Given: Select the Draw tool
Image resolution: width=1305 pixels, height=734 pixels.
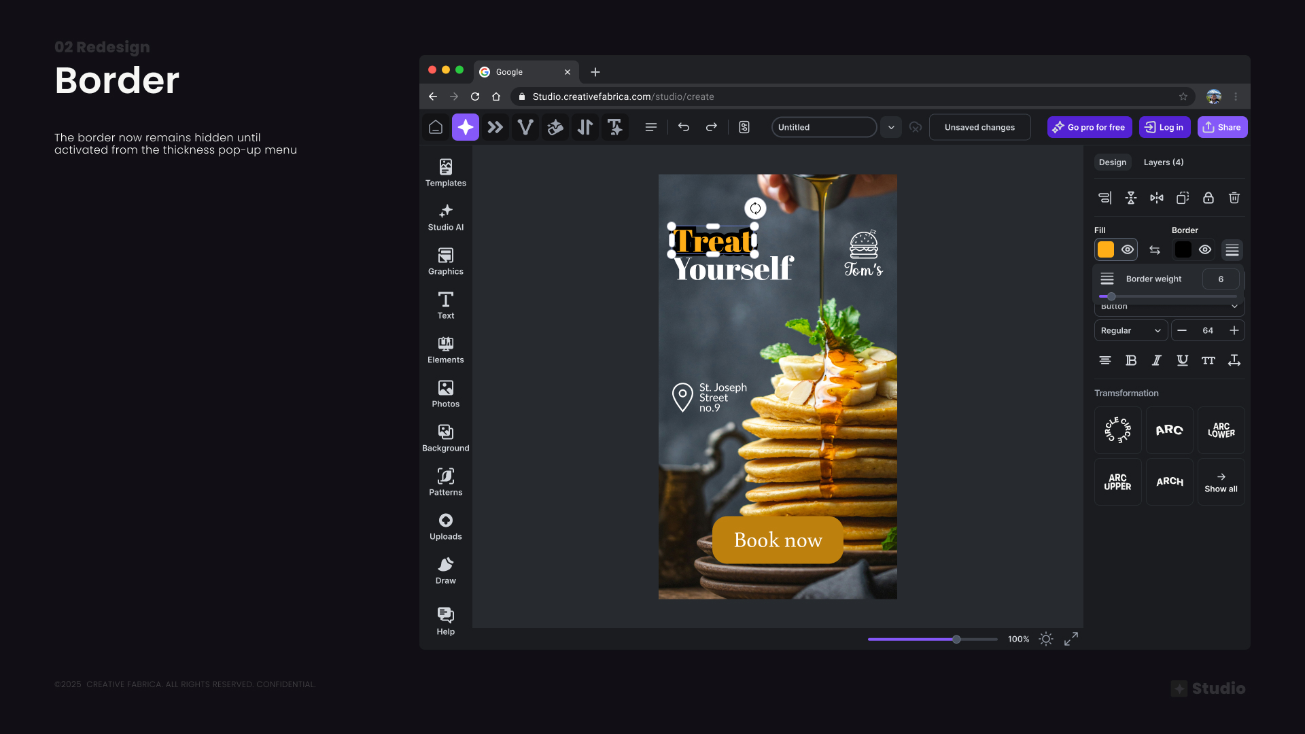Looking at the screenshot, I should [445, 570].
